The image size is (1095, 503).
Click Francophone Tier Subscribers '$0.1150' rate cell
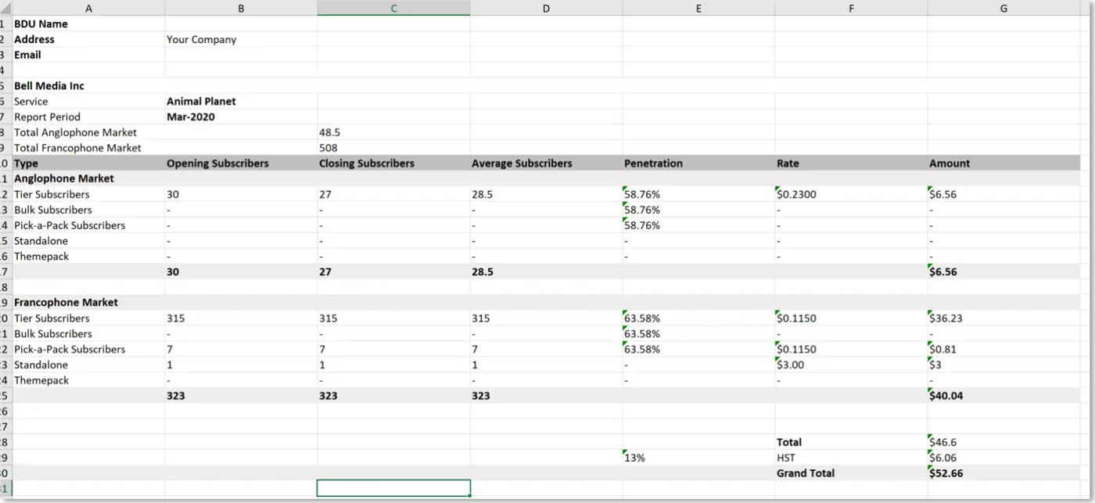pyautogui.click(x=851, y=318)
